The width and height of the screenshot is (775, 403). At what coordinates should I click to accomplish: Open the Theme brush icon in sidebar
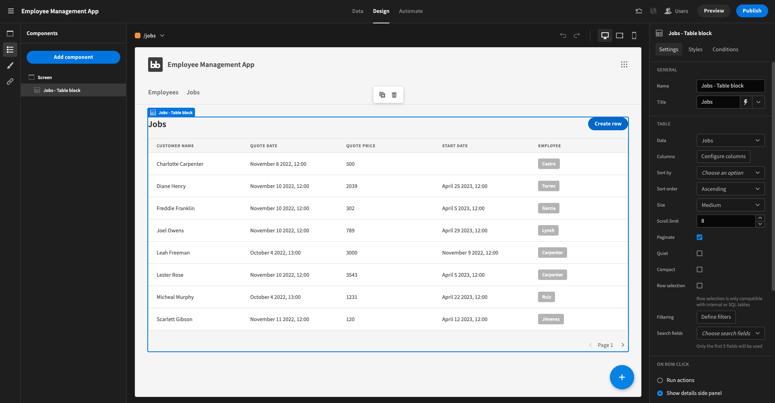pyautogui.click(x=10, y=65)
